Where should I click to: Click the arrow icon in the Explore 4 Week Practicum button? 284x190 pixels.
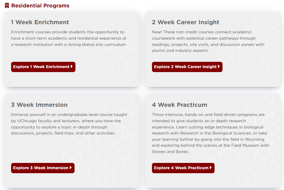211,168
